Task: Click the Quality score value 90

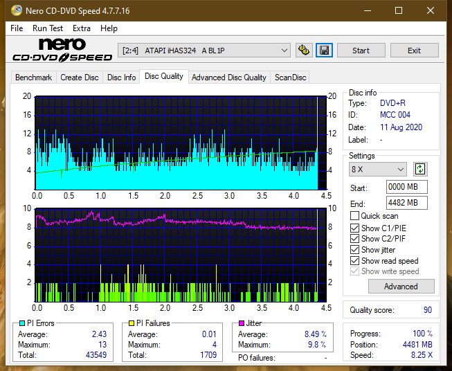Action: pos(428,310)
